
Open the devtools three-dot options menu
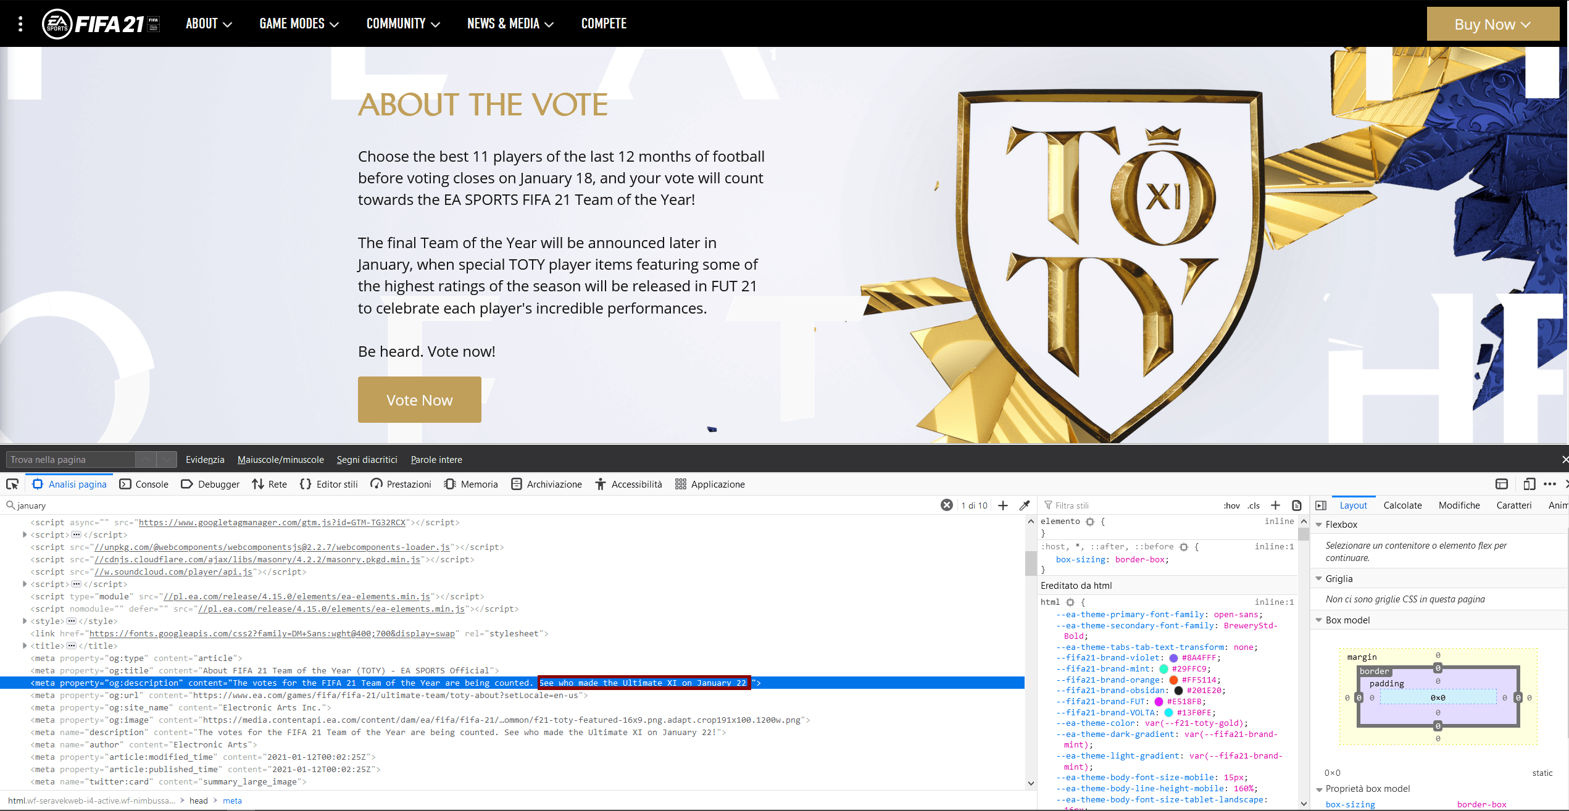pyautogui.click(x=1549, y=485)
